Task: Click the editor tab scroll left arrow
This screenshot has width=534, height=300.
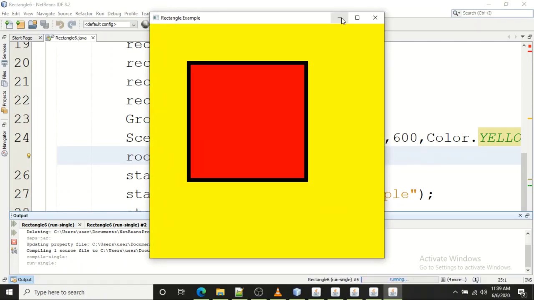Action: tap(509, 37)
